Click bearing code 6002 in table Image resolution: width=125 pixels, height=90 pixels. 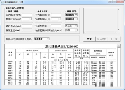(10, 65)
